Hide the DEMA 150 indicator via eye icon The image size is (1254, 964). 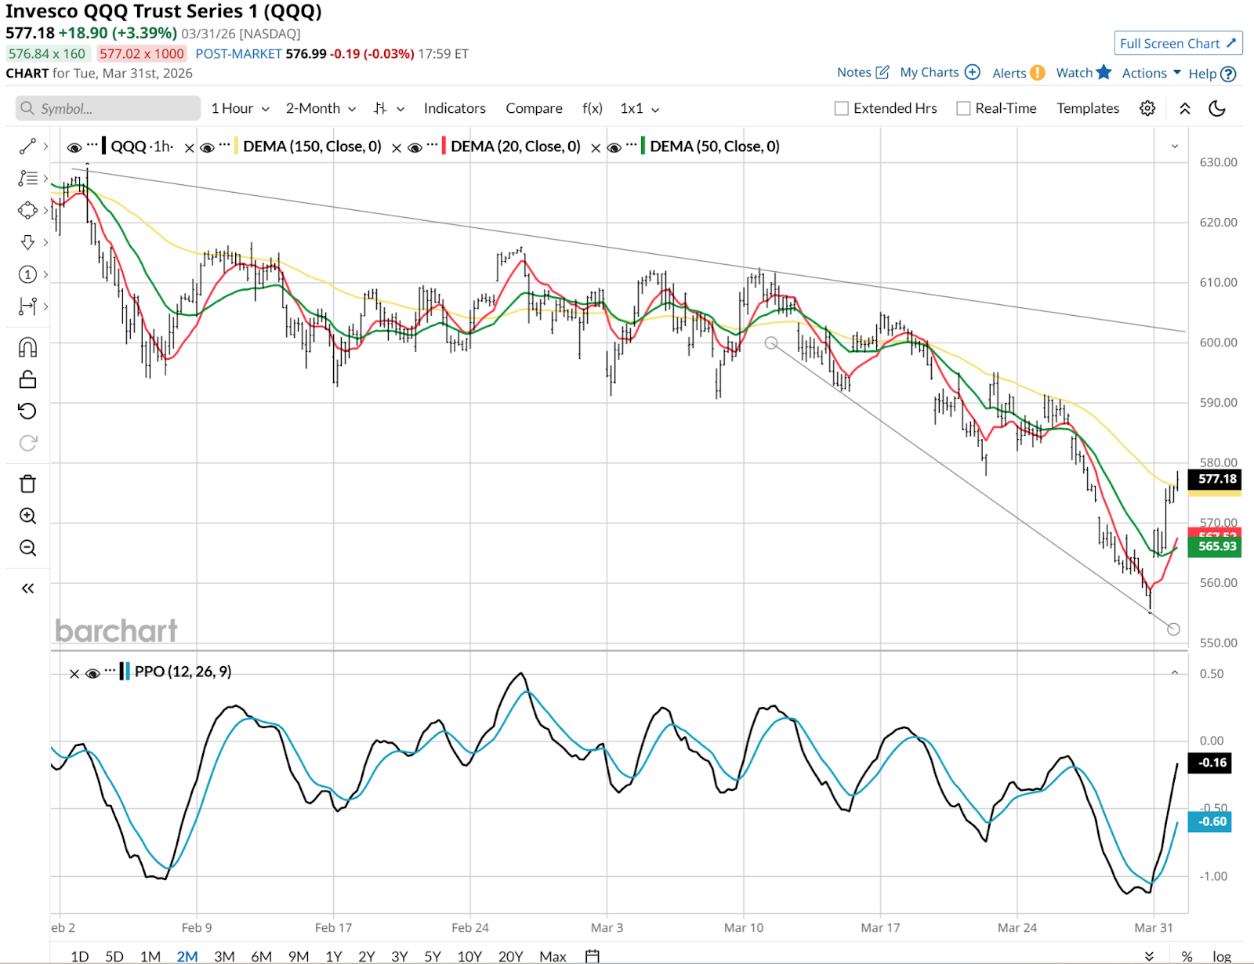[207, 147]
